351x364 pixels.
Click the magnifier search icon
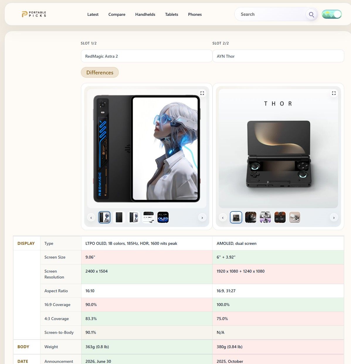click(311, 14)
